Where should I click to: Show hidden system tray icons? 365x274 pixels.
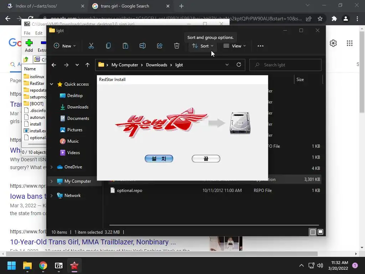tap(302, 265)
